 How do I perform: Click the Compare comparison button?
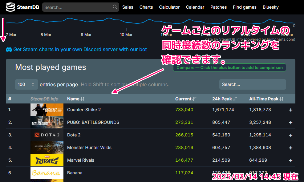point(229,67)
